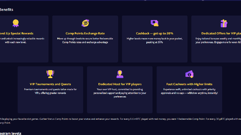Click the Cashback card description text
Image resolution: width=241 pixels, height=135 pixels.
(155, 41)
